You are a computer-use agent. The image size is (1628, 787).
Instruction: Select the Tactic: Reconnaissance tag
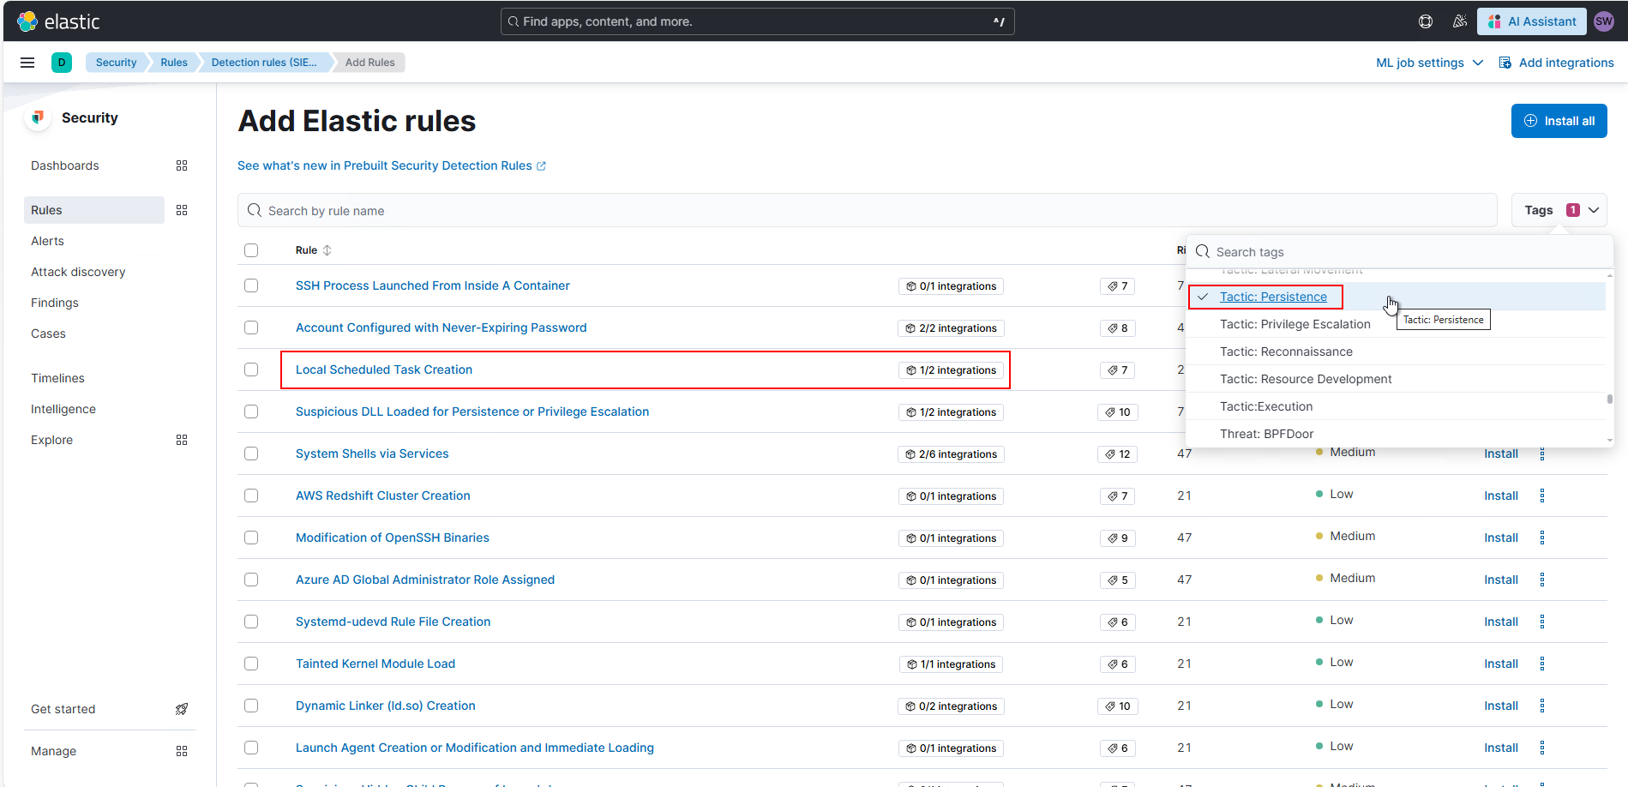pos(1396,351)
